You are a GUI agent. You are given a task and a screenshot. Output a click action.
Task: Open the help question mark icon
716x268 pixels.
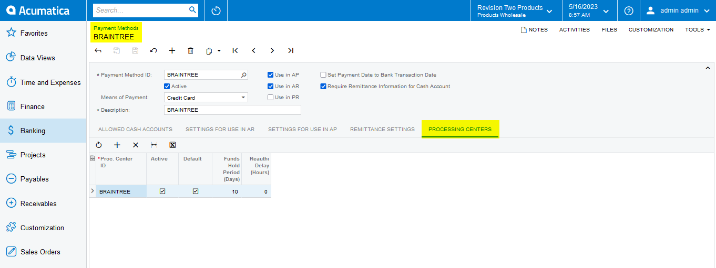point(628,10)
